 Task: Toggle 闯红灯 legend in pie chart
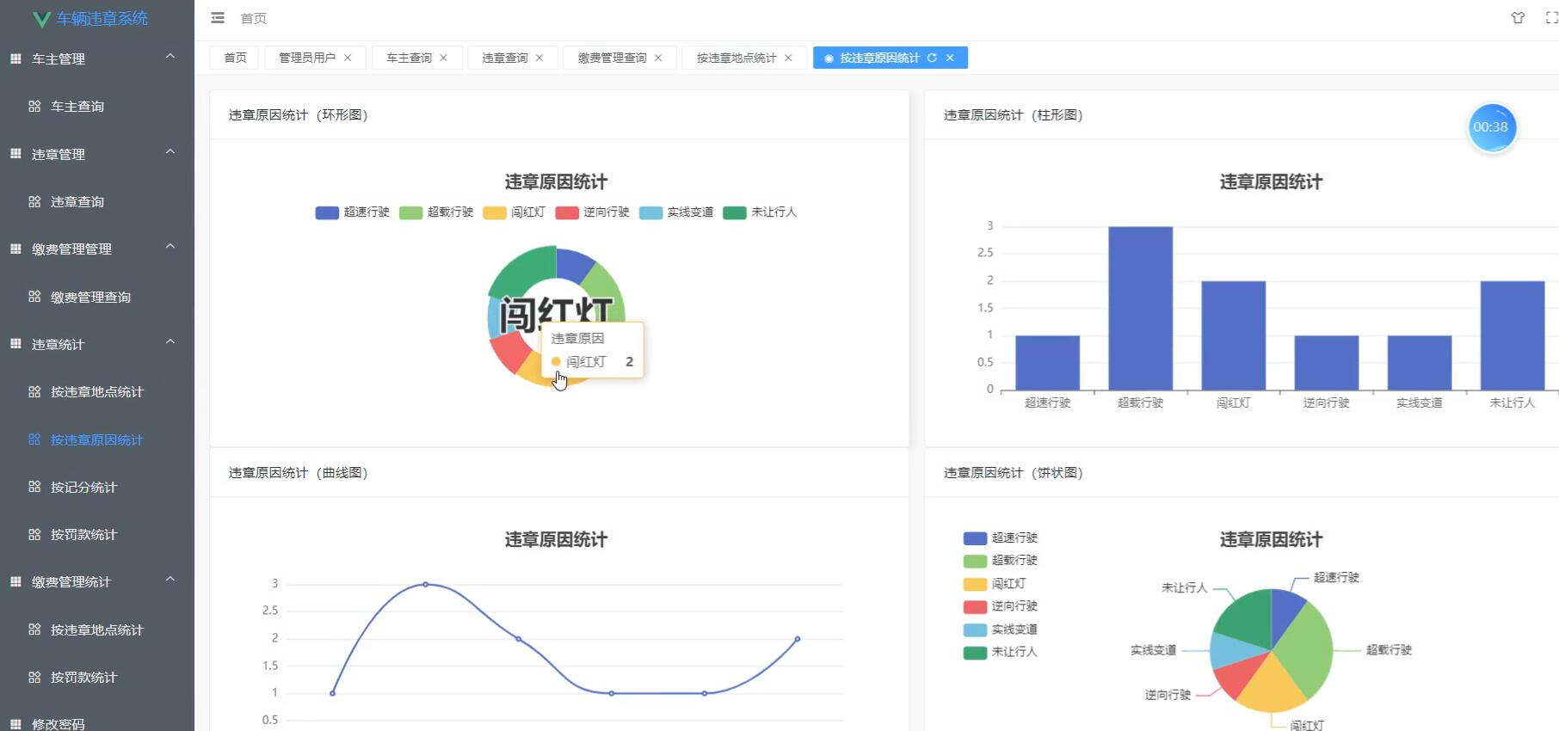point(995,584)
